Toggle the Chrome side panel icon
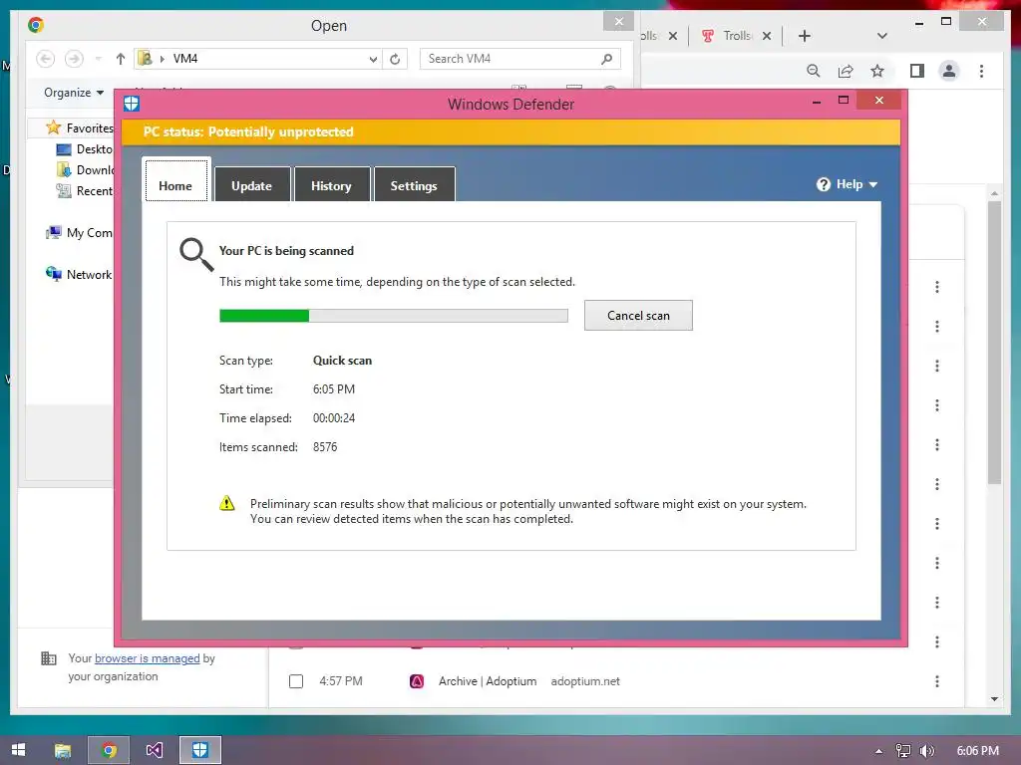Viewport: 1021px width, 765px height. (917, 71)
